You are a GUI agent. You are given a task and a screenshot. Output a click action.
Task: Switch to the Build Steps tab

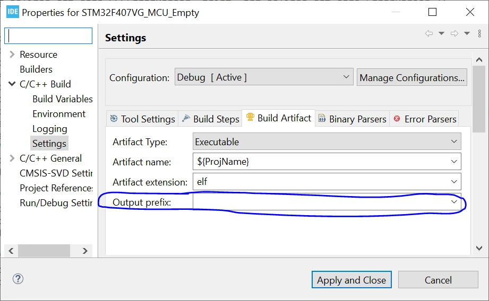coord(211,119)
